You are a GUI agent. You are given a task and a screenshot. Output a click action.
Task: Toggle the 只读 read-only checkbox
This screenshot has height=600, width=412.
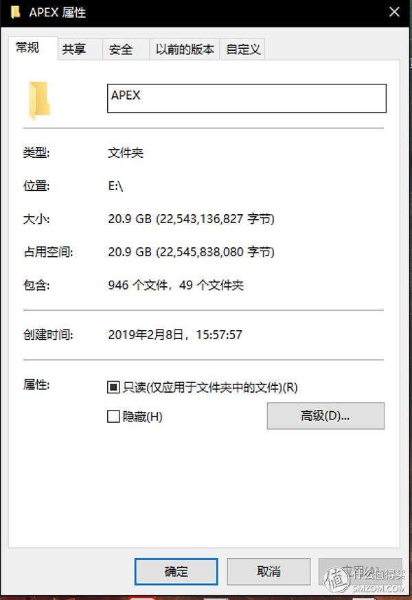pyautogui.click(x=113, y=387)
